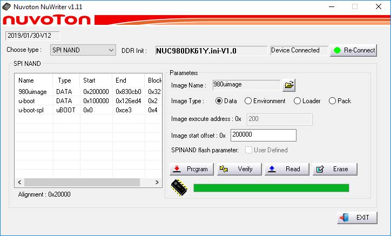Screen dimensions: 391x236
Task: Click the uBOOT type cell
Action: click(x=66, y=110)
